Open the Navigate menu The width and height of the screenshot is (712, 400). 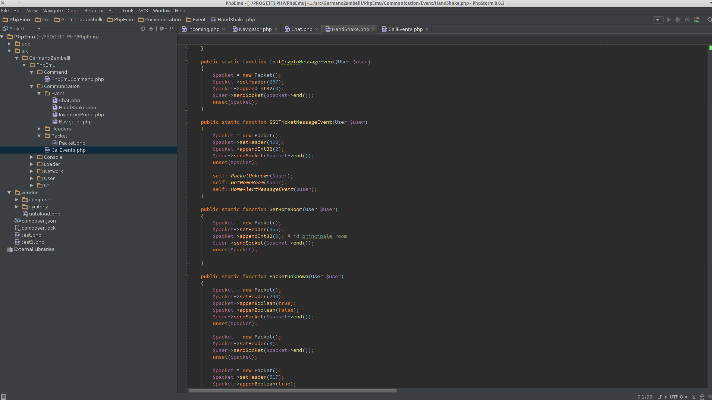53,11
